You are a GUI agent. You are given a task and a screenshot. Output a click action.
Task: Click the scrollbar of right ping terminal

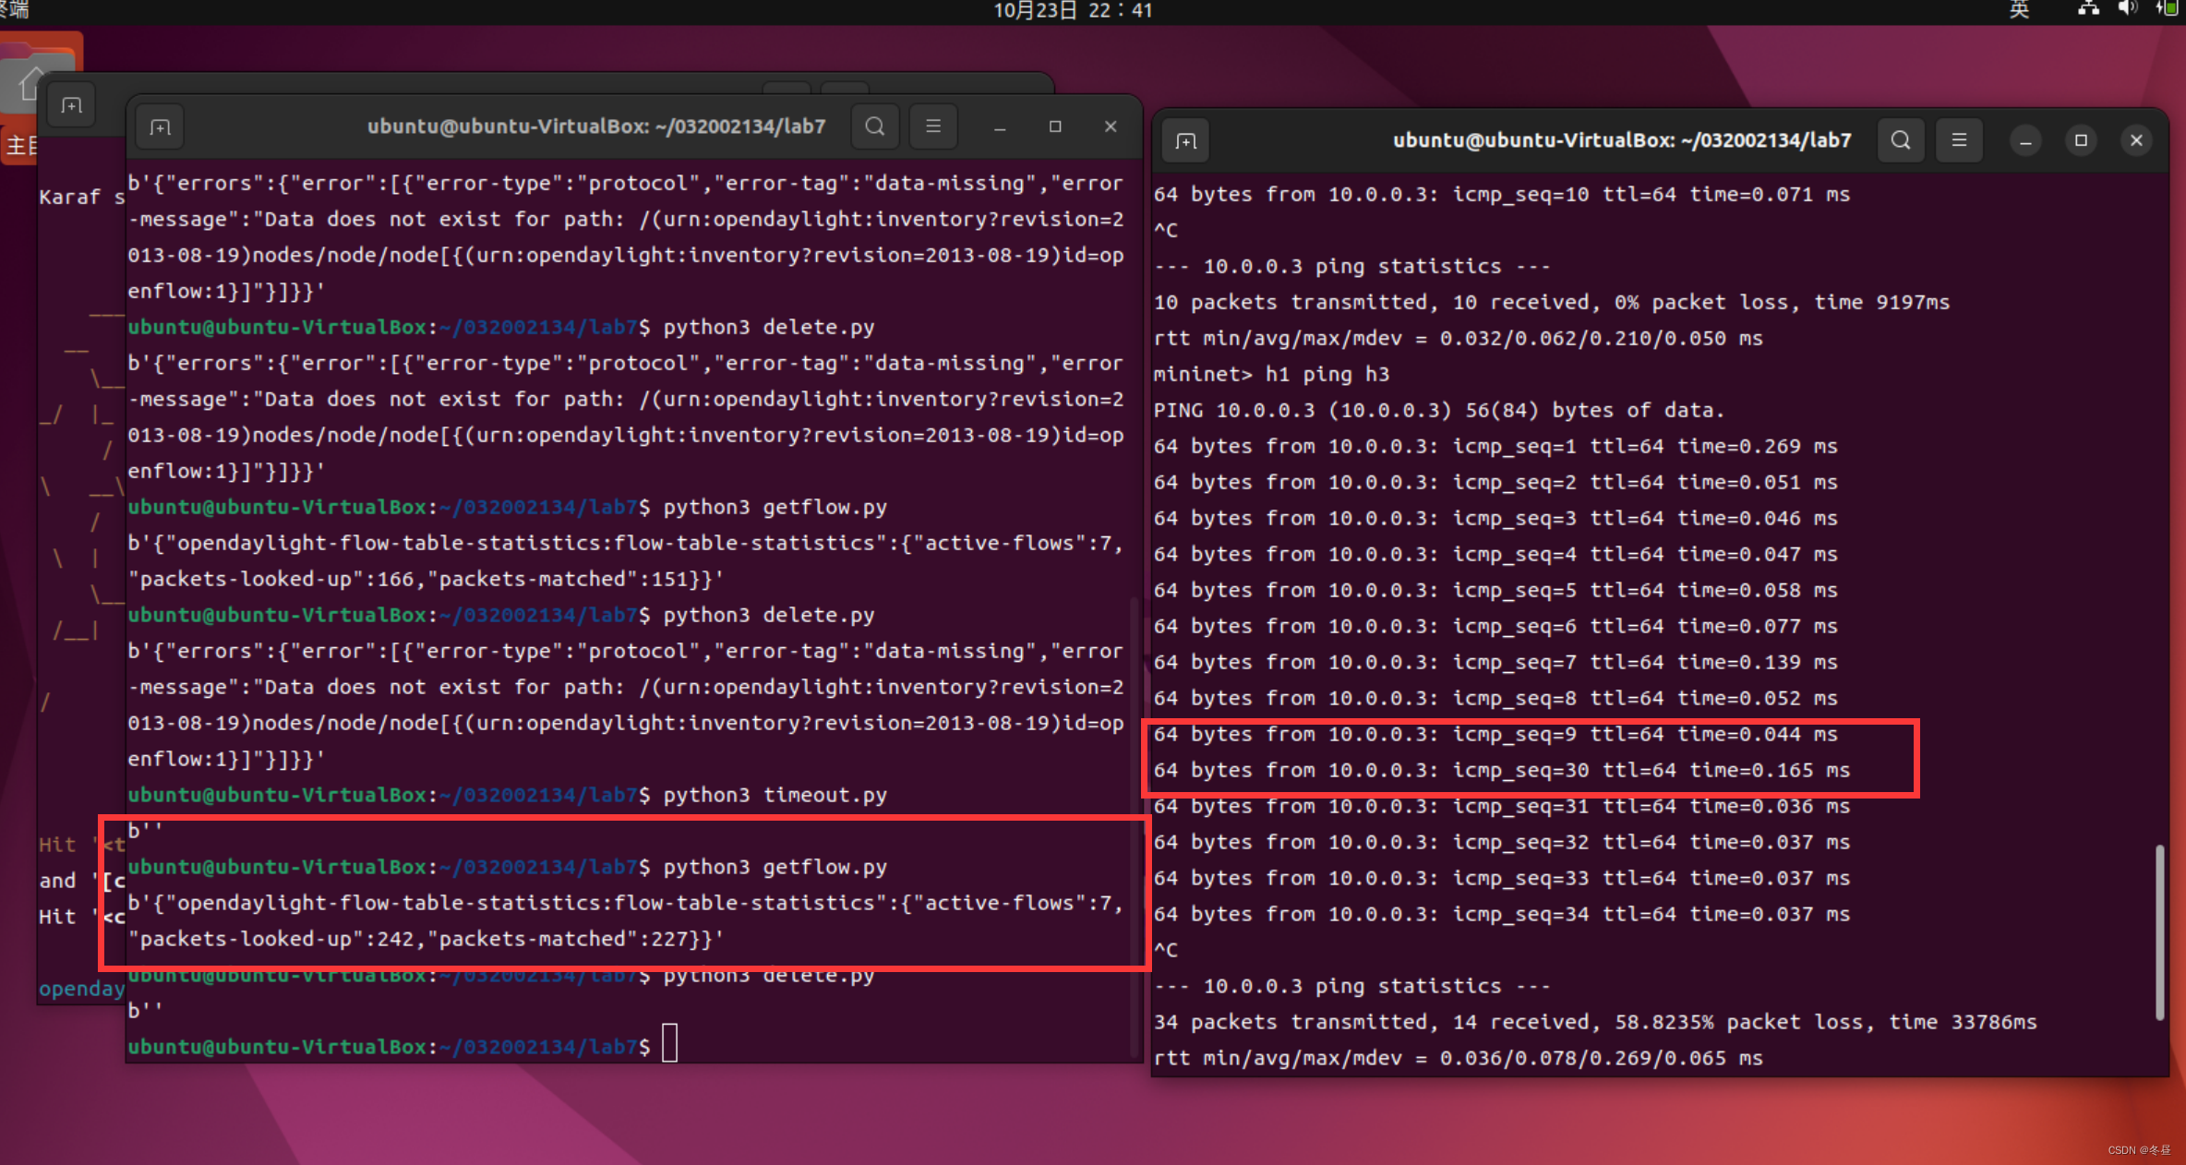click(2159, 932)
